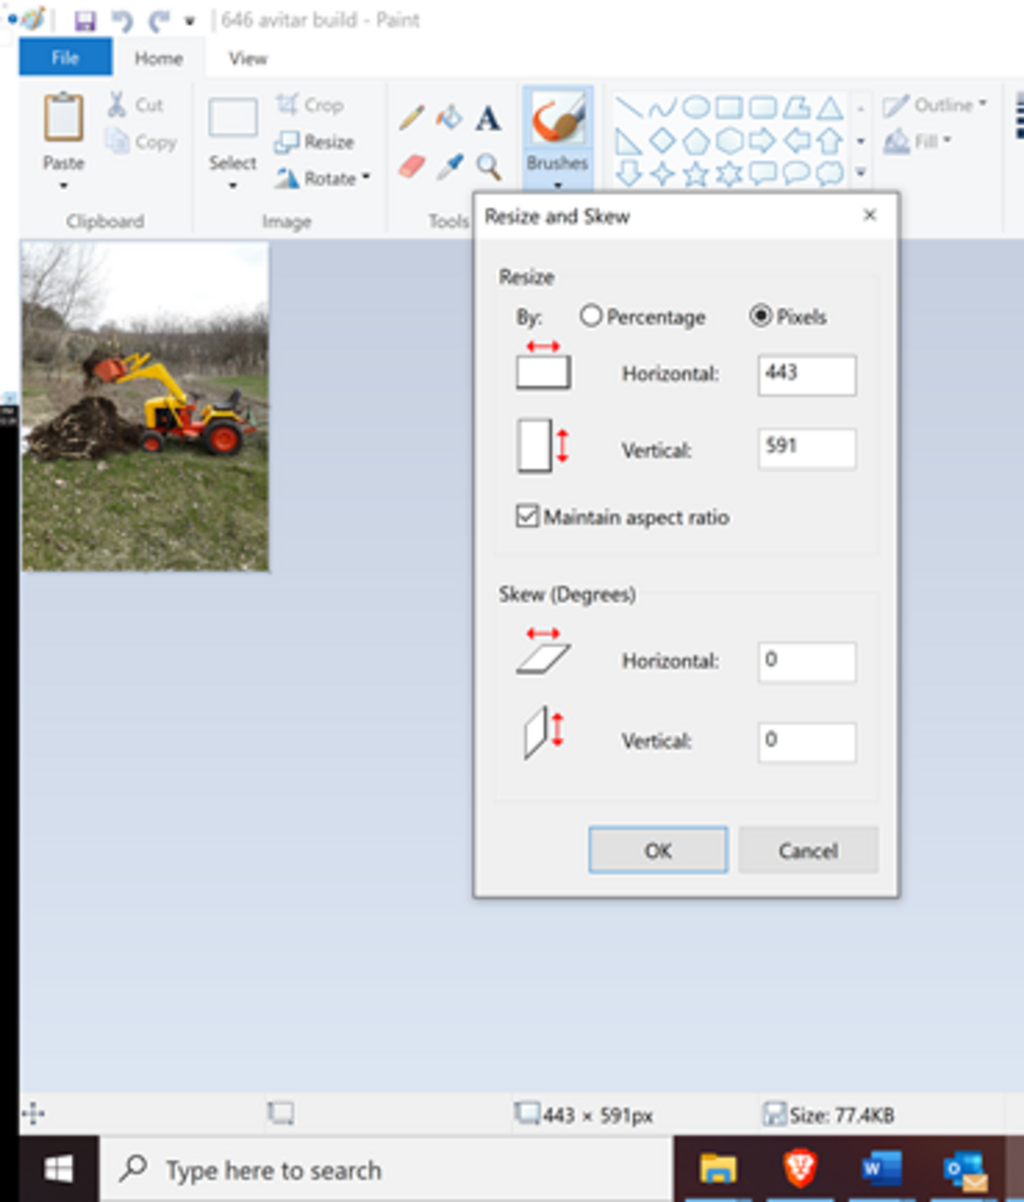Confirm resize with OK button
1024x1202 pixels.
(x=658, y=850)
